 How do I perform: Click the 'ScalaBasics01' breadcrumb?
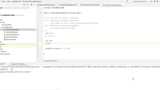16,1
